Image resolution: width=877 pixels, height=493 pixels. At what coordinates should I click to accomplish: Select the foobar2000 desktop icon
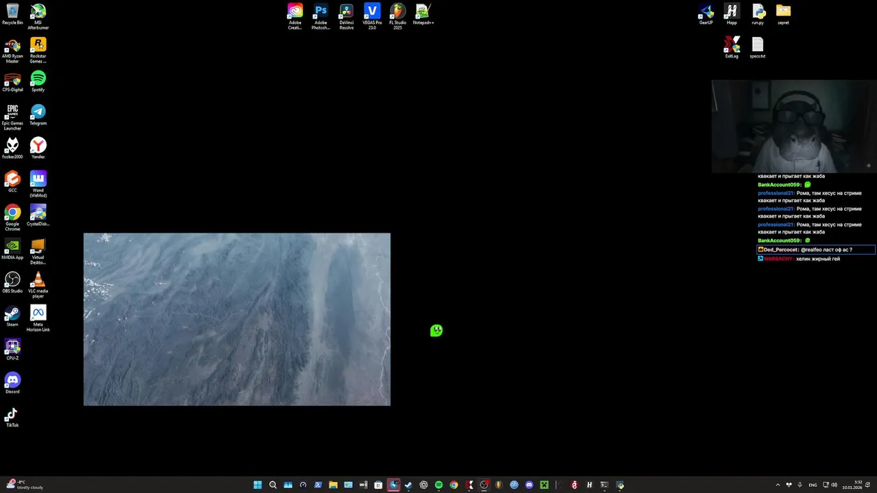tap(12, 148)
